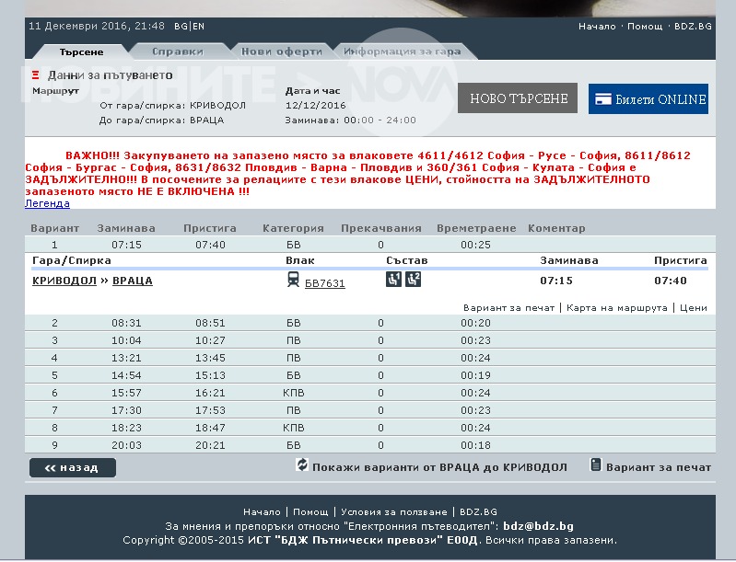This screenshot has height=562, width=736.
Task: Switch to the Справки tab
Action: click(x=177, y=52)
